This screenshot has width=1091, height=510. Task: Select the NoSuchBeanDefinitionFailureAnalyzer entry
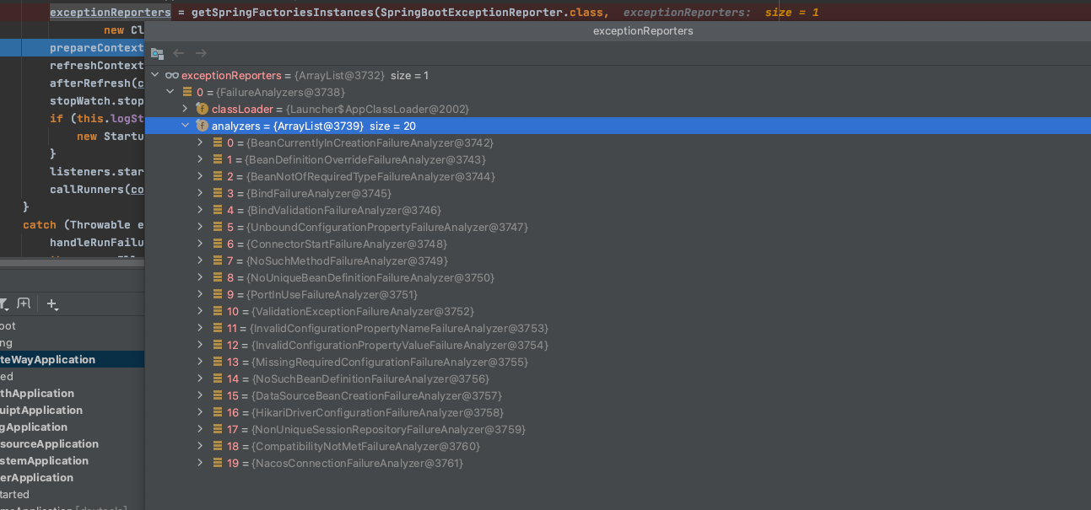tap(370, 378)
